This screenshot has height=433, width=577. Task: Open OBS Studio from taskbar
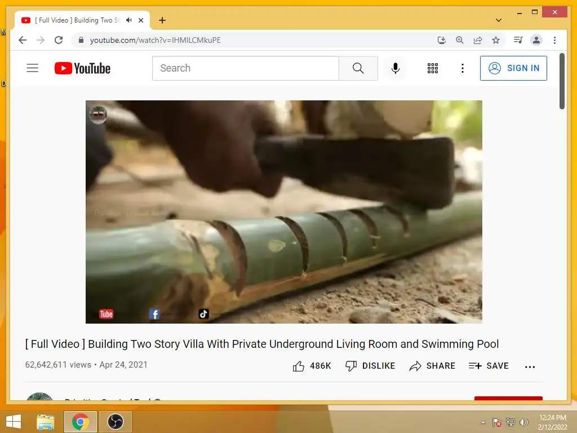tap(115, 422)
